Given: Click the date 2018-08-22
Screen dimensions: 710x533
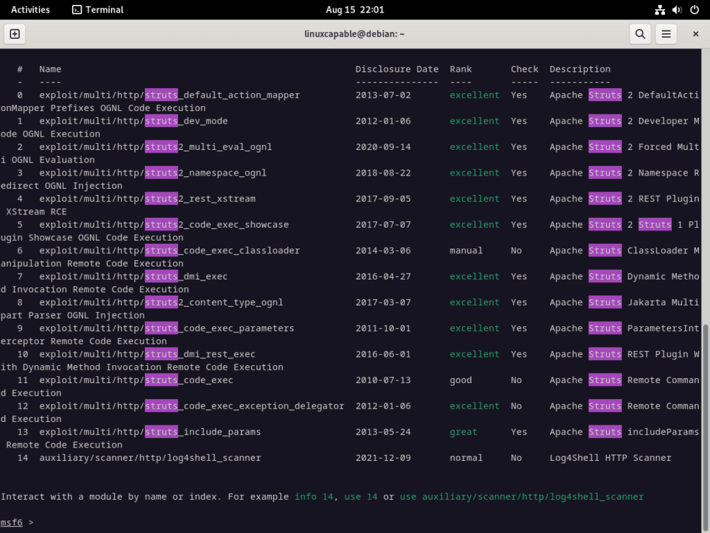Looking at the screenshot, I should pos(383,173).
